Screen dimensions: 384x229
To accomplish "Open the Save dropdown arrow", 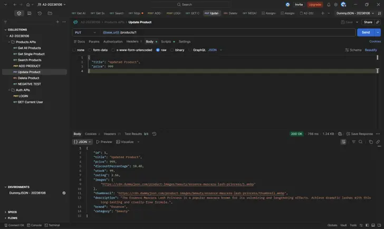I will 357,22.
